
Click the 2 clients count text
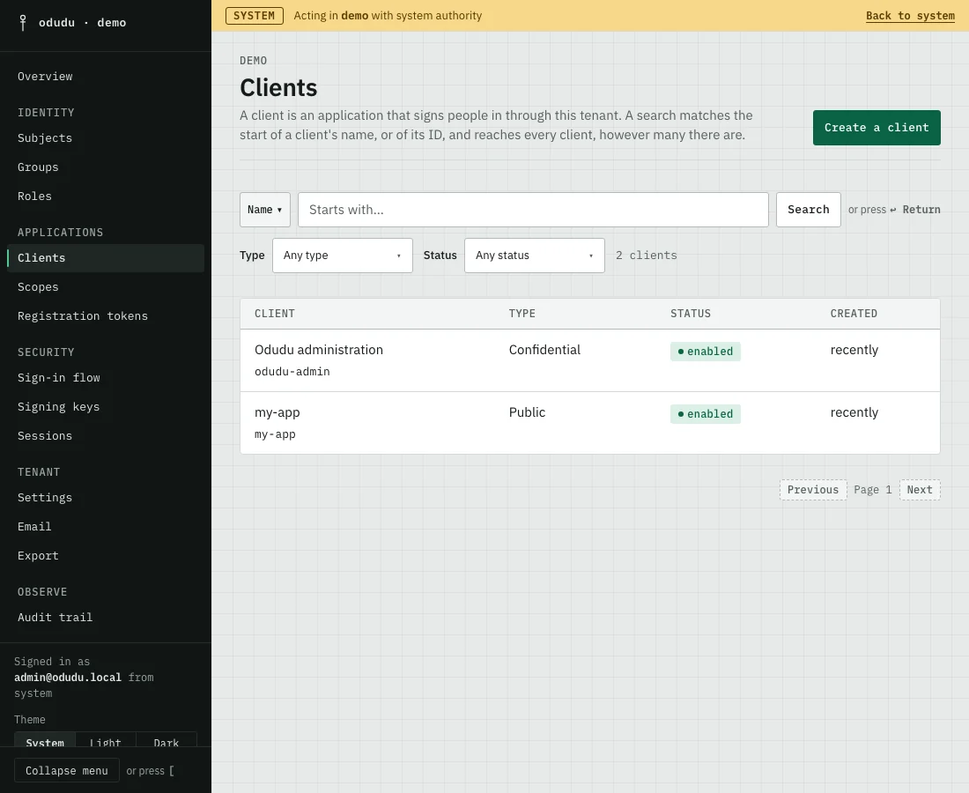646,256
